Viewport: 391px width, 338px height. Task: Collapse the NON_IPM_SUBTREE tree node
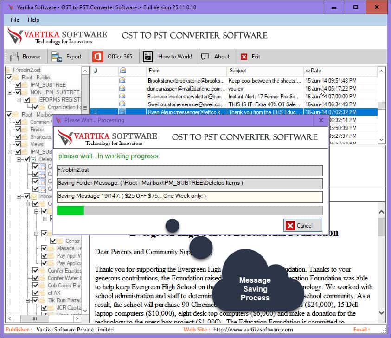[x=10, y=92]
